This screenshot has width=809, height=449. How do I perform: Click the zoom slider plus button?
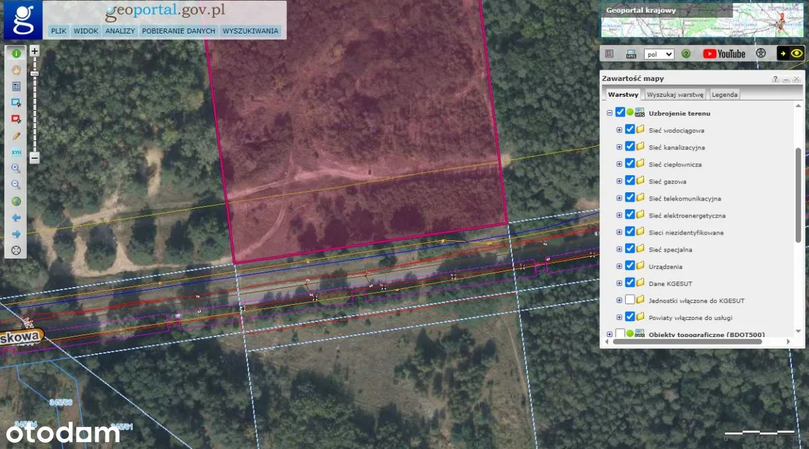(35, 51)
